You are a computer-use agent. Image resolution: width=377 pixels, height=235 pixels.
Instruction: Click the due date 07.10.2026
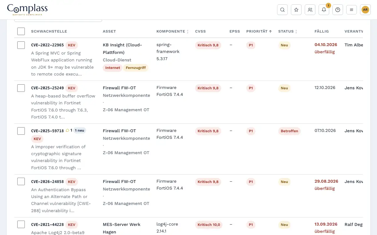tap(325, 131)
